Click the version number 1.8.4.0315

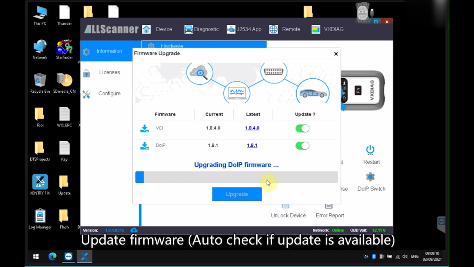point(115,230)
